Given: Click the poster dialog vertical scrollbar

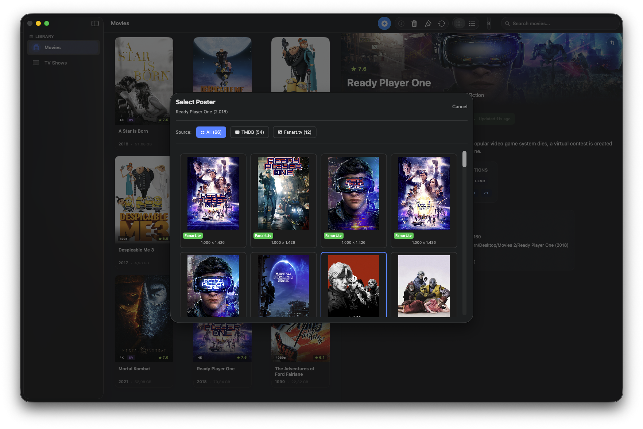Looking at the screenshot, I should [x=464, y=160].
